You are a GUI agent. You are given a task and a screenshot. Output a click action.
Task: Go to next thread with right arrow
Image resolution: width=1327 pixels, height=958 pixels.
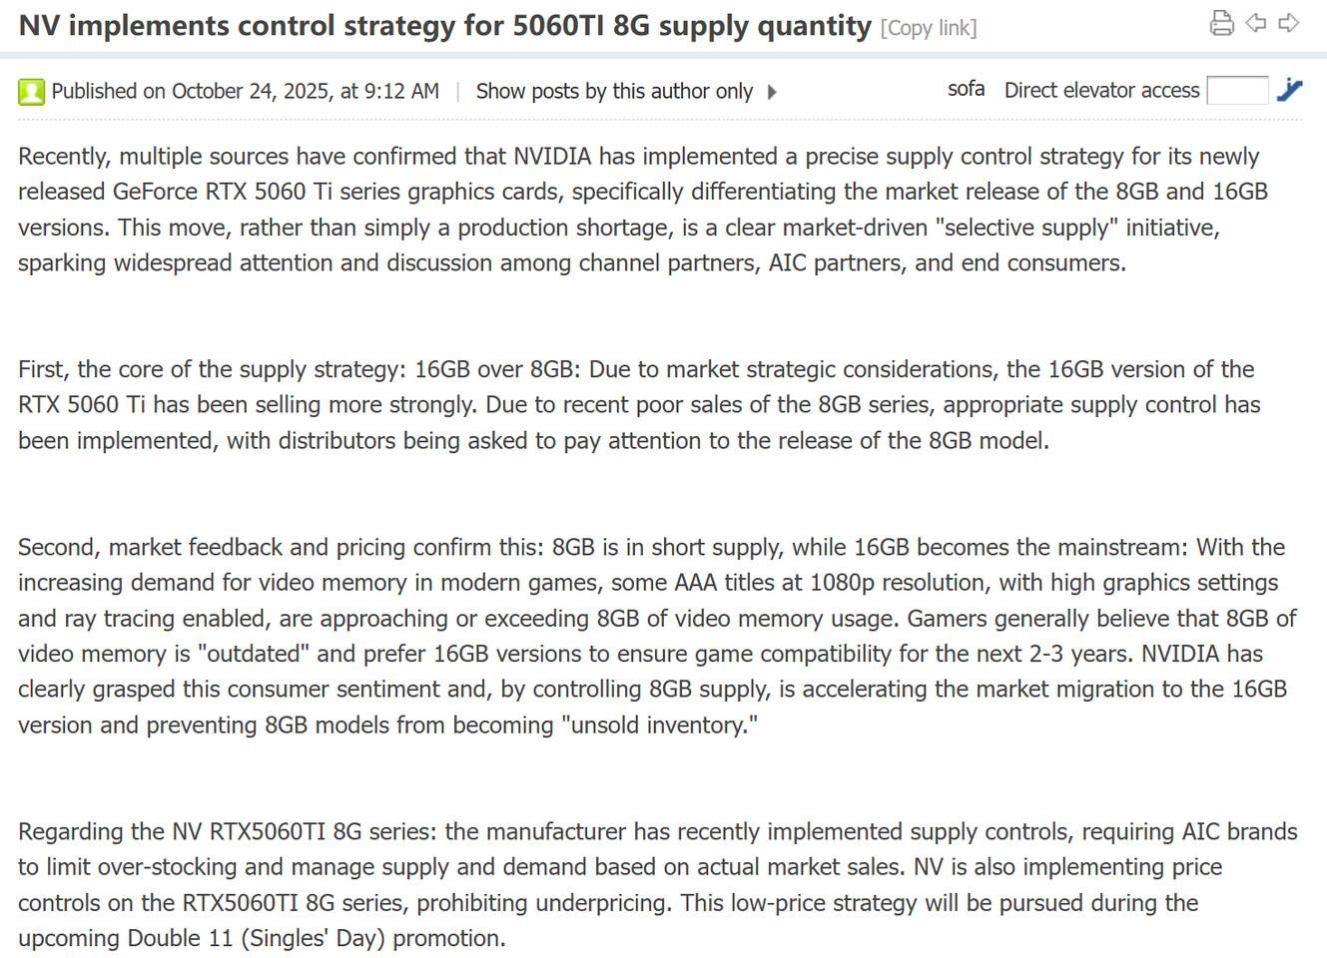1289,22
